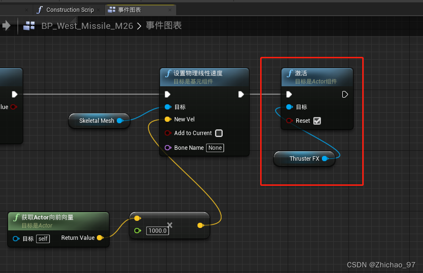Uncheck the Reset checkbox on 激活 node
The height and width of the screenshot is (273, 423).
pos(317,121)
